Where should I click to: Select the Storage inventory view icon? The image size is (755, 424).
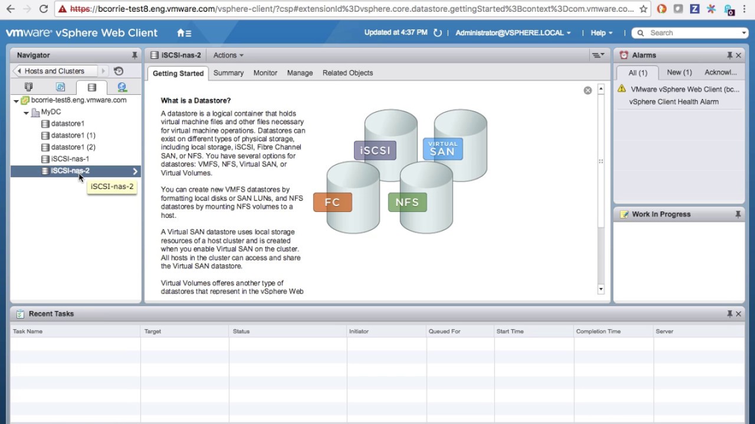(91, 88)
